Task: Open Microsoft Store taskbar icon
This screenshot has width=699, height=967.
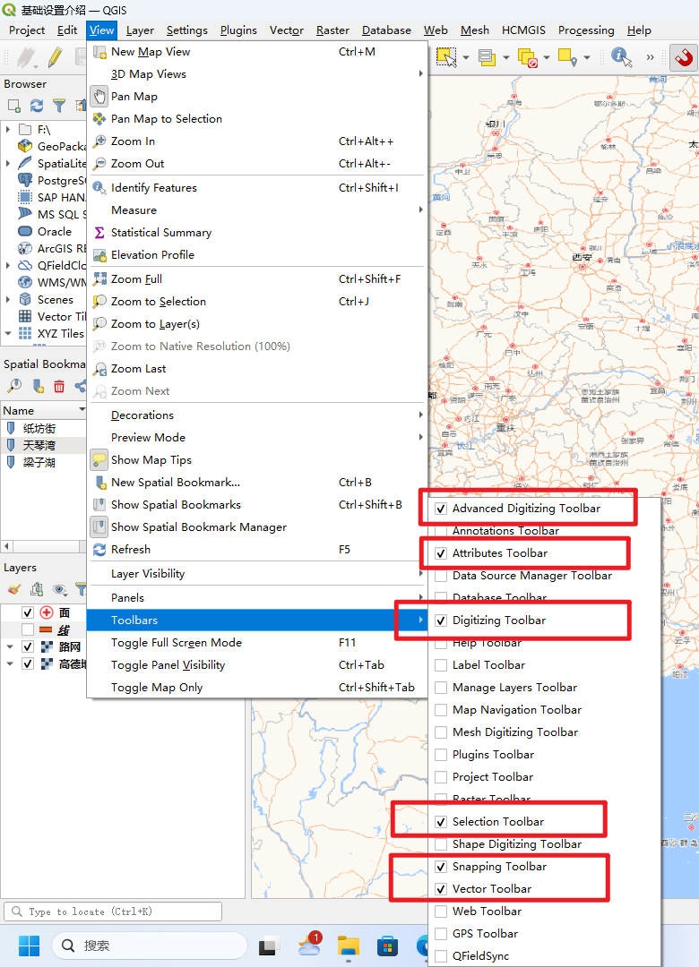Action: click(x=387, y=946)
